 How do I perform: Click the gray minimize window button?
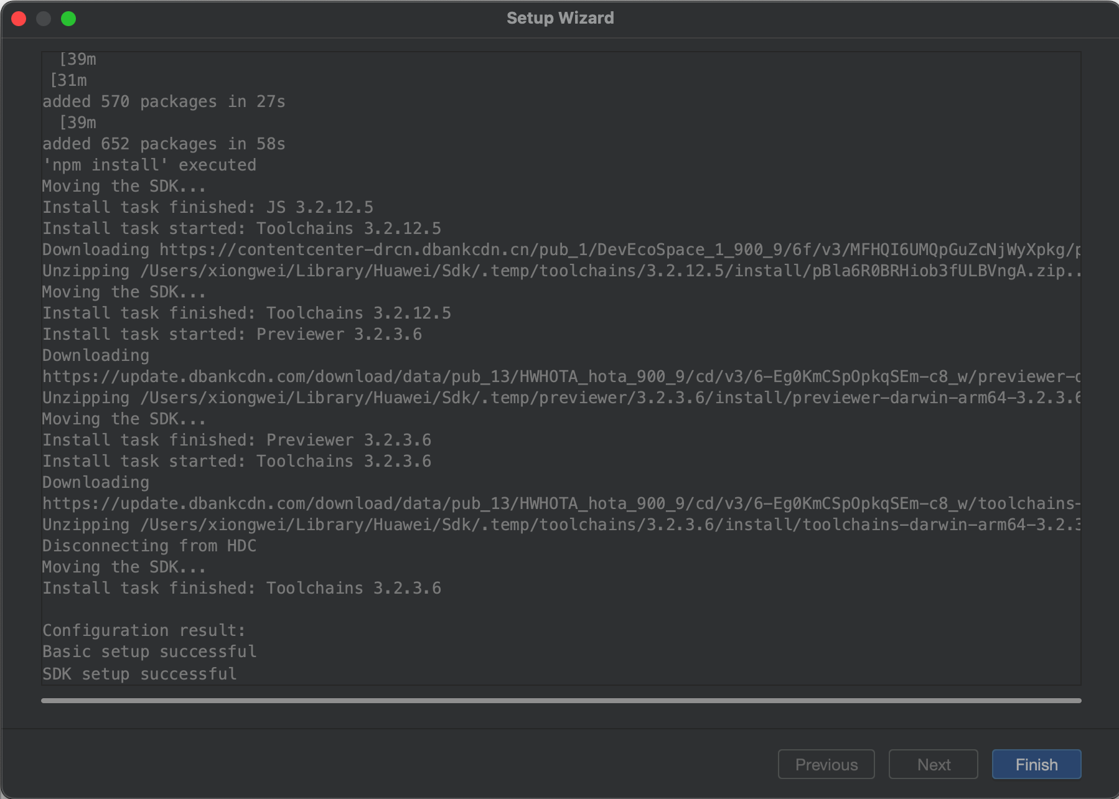44,19
